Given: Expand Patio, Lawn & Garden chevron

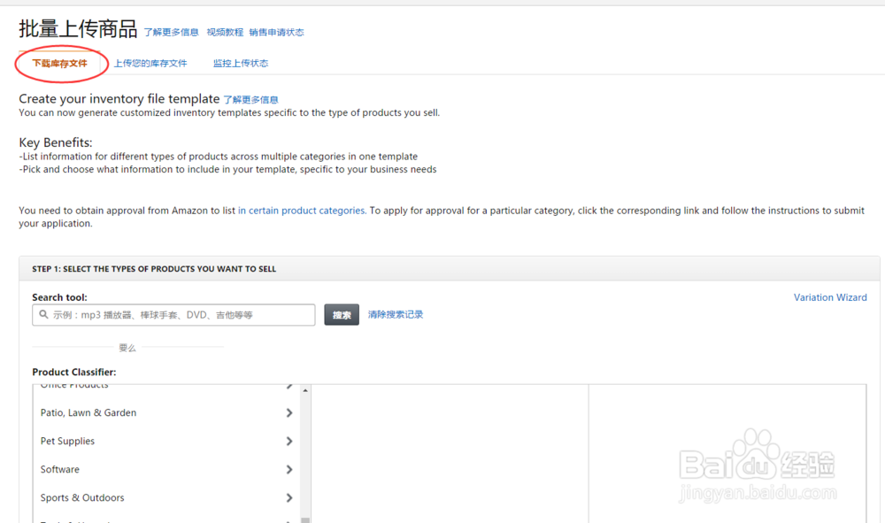Looking at the screenshot, I should (x=289, y=413).
